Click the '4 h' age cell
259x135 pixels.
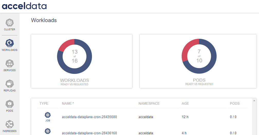coord(184,133)
